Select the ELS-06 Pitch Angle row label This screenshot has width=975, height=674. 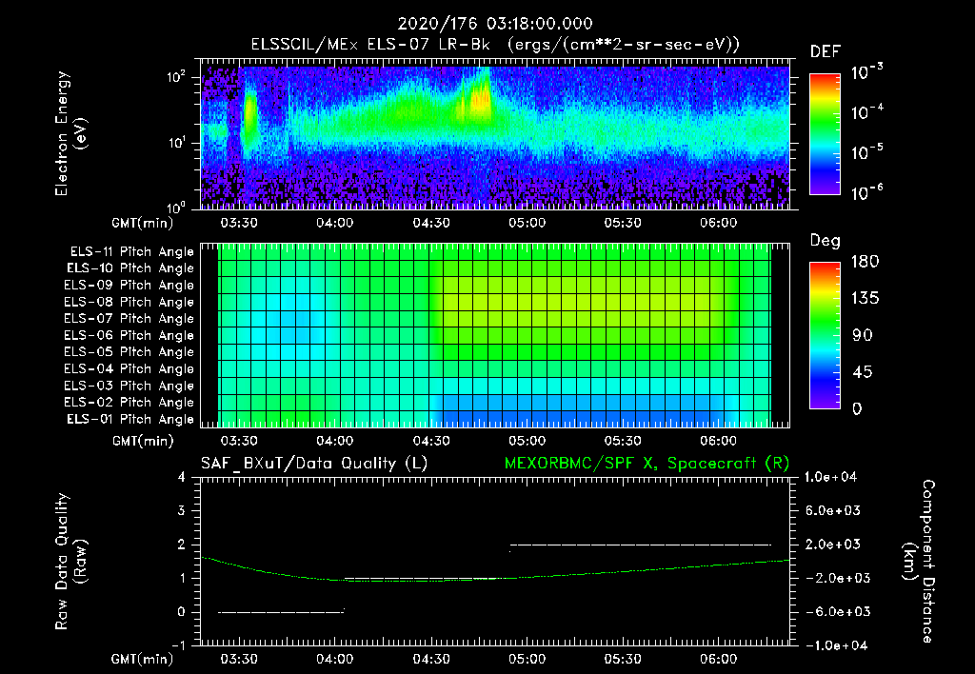pos(129,335)
